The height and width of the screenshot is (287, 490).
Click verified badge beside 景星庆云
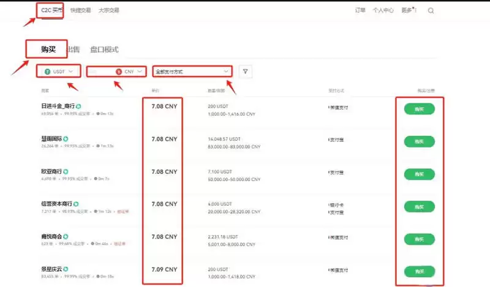(66, 269)
